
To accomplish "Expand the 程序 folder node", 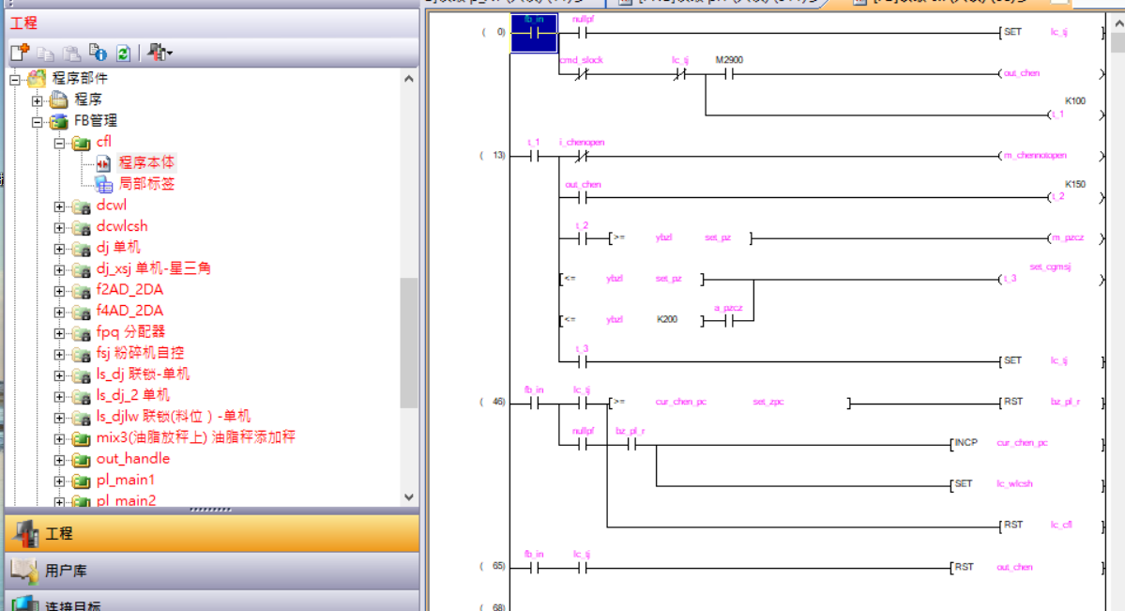I will 38,99.
